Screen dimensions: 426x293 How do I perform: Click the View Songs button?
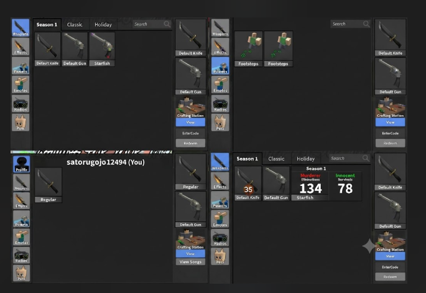coord(190,262)
